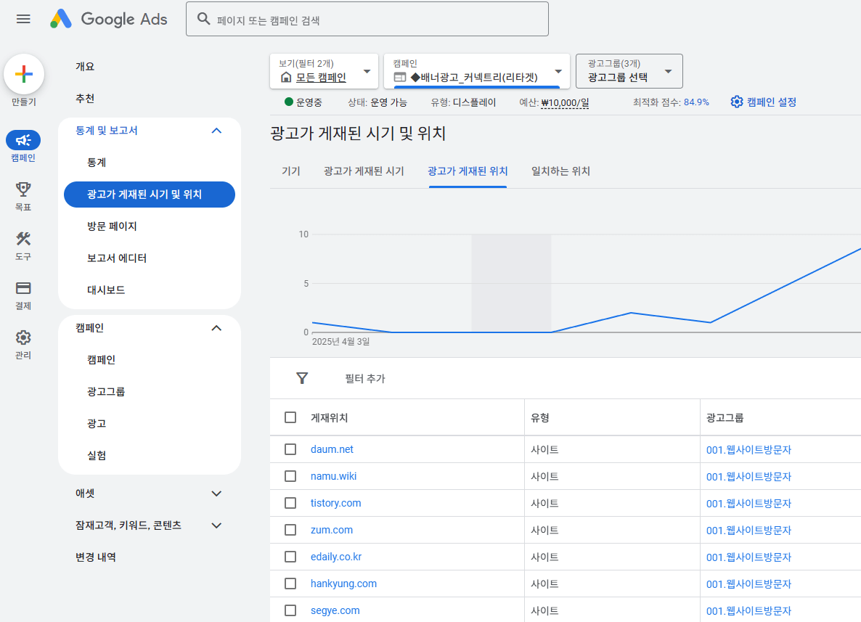Click the 캠페인 설정 link
This screenshot has width=861, height=622.
click(x=771, y=102)
